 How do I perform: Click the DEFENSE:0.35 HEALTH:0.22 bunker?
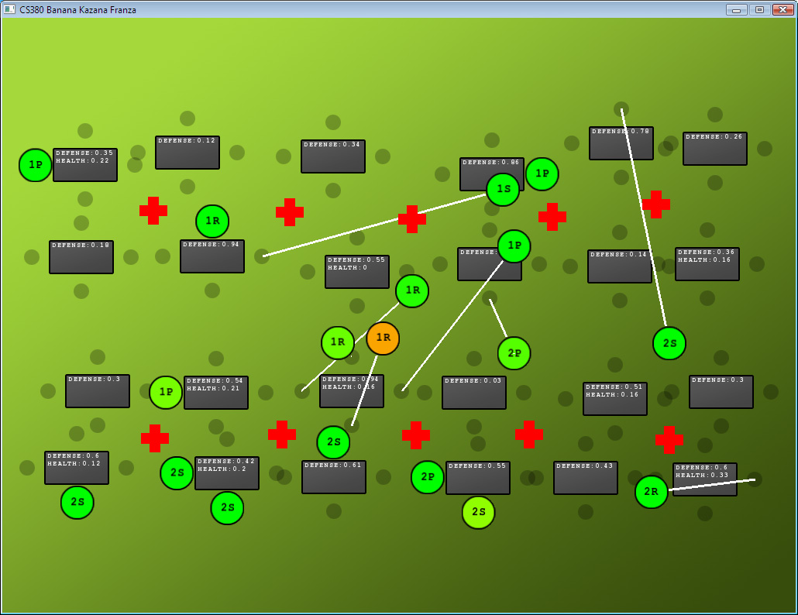tap(85, 165)
